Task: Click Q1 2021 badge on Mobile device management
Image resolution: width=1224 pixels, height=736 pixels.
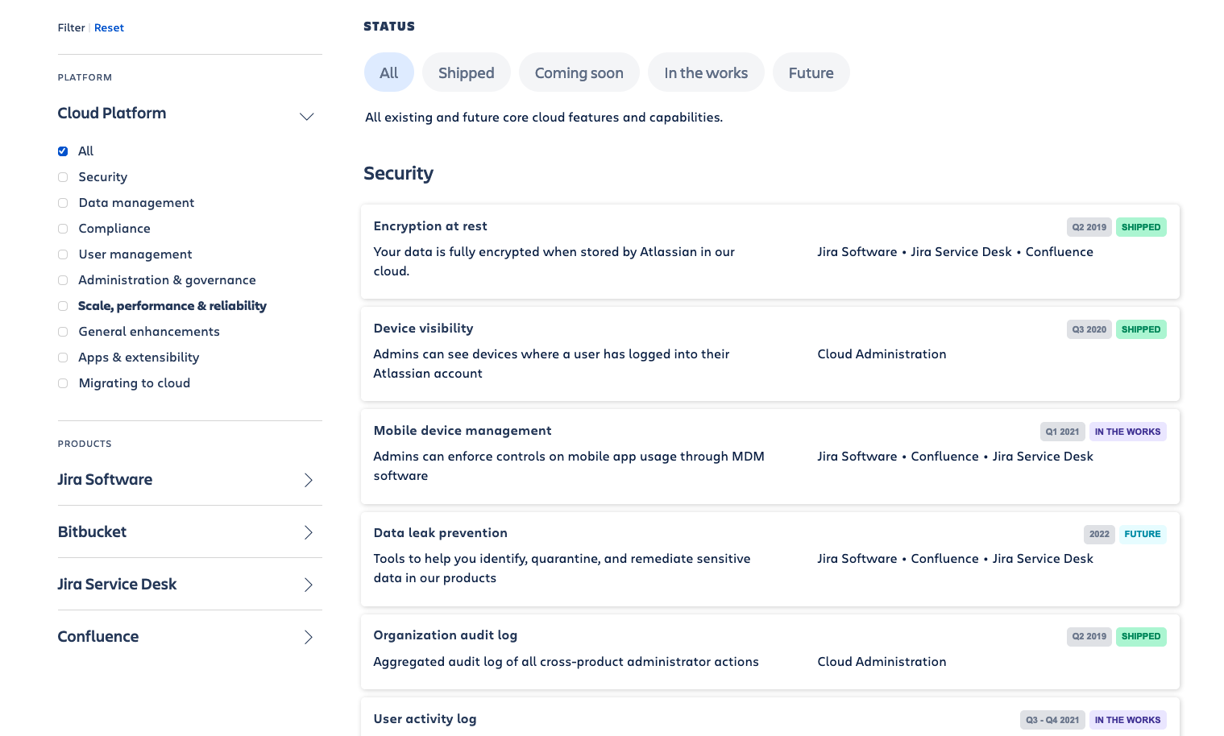Action: click(x=1063, y=432)
